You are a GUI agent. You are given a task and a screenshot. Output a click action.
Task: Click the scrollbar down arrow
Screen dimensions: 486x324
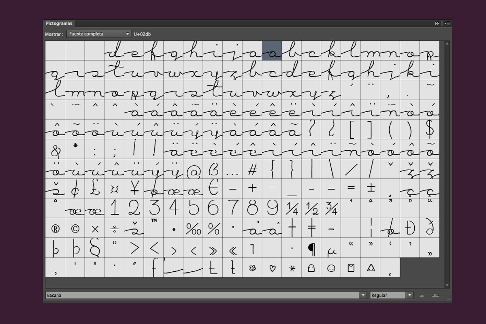[x=447, y=286]
